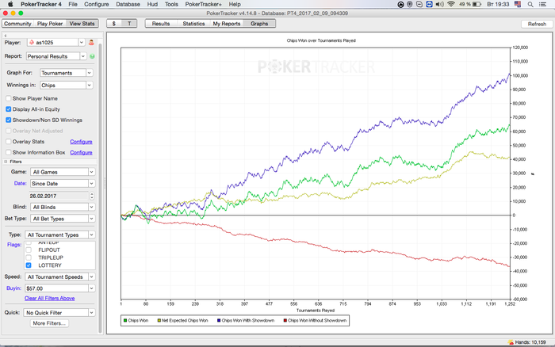
Task: Enable Show Information Box checkbox
Action: (9, 152)
